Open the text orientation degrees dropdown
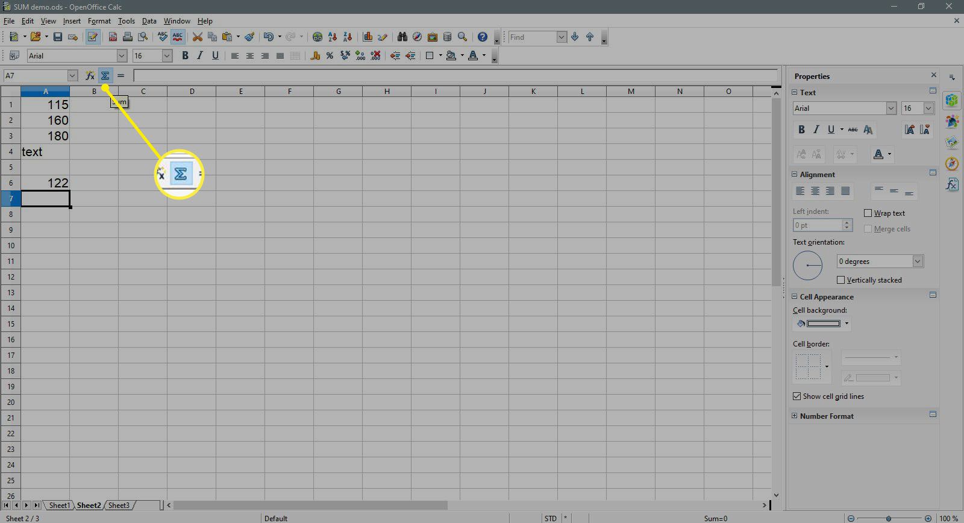Image resolution: width=964 pixels, height=523 pixels. pos(918,261)
